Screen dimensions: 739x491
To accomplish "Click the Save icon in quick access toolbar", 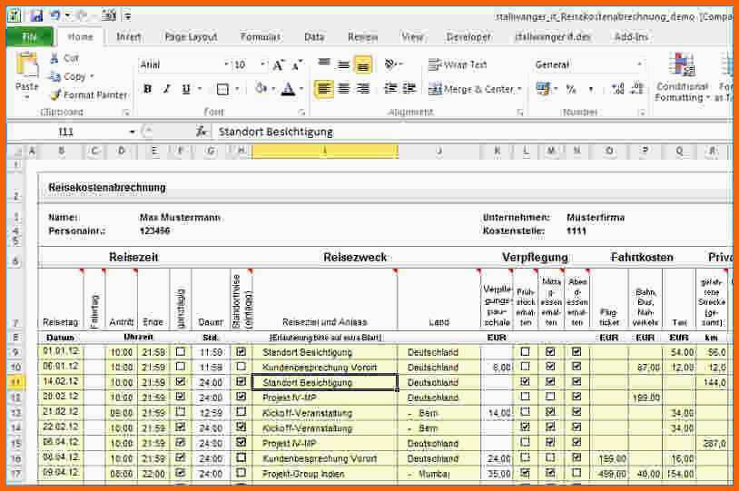I will pyautogui.click(x=36, y=15).
